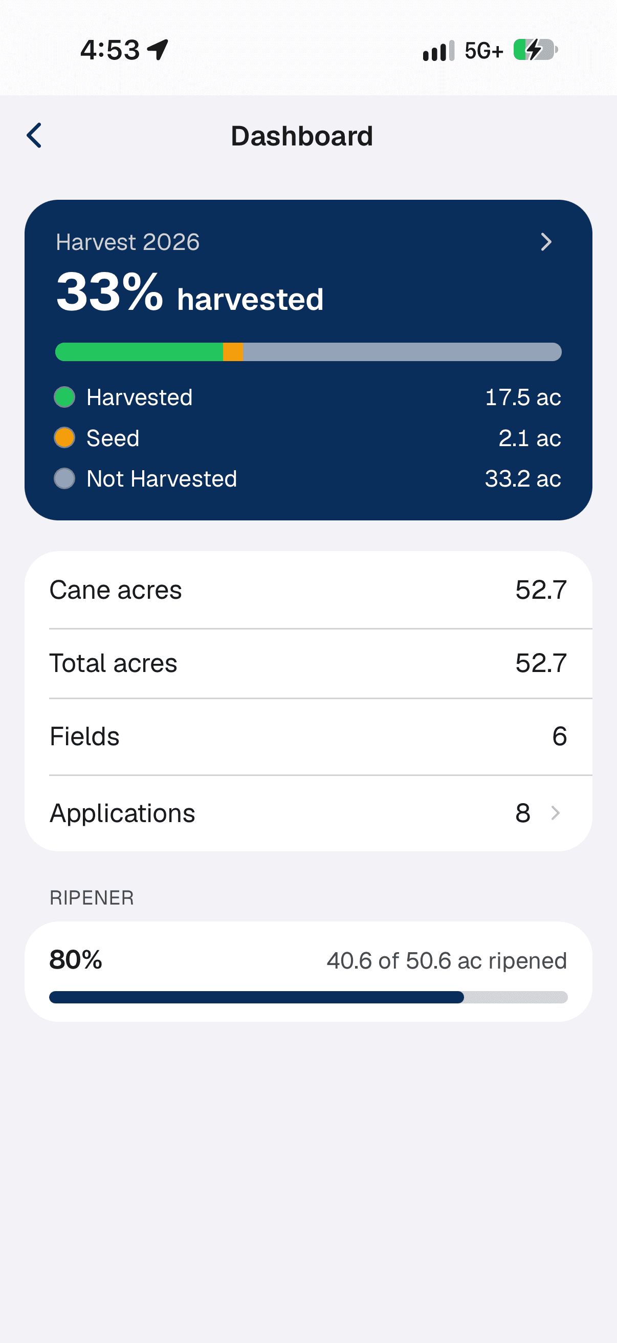This screenshot has width=617, height=1343.
Task: Click the green Harvested legend dot
Action: pos(64,397)
